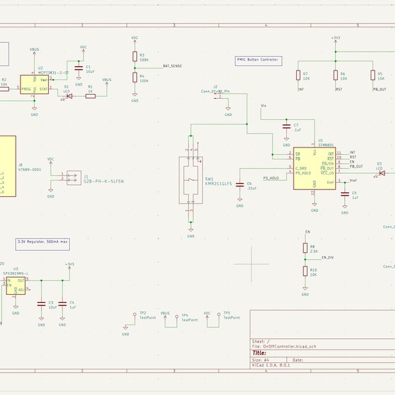This screenshot has width=395, height=395.
Task: Select the D1 LED diode symbol
Action: (x=68, y=97)
